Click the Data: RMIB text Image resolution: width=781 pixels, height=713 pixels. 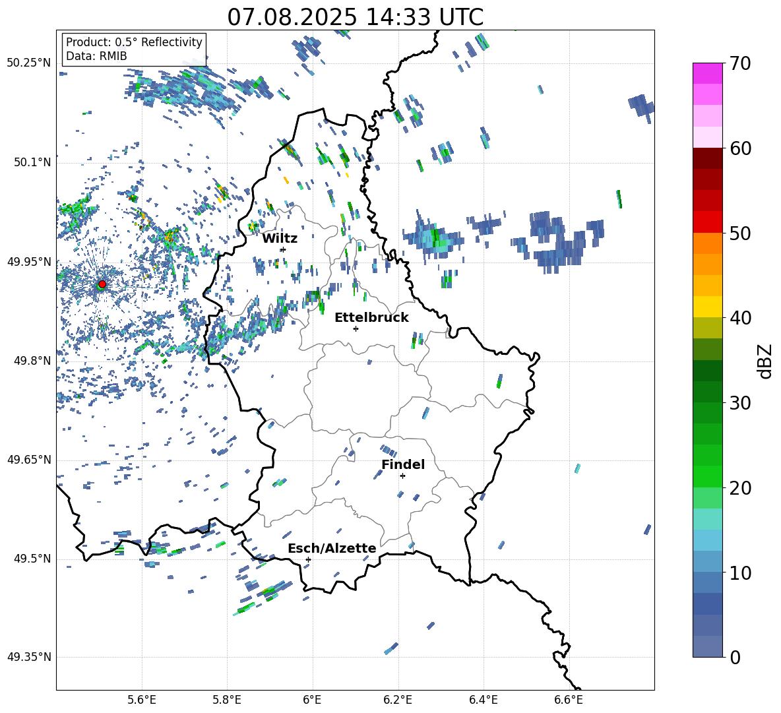point(96,56)
